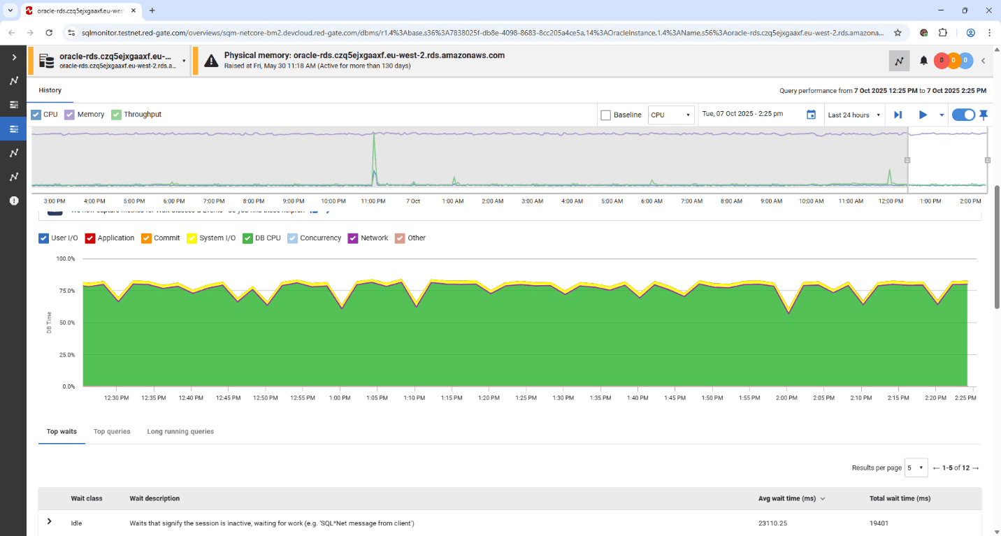Skip to latest time button
The height and width of the screenshot is (536, 1001).
click(898, 115)
